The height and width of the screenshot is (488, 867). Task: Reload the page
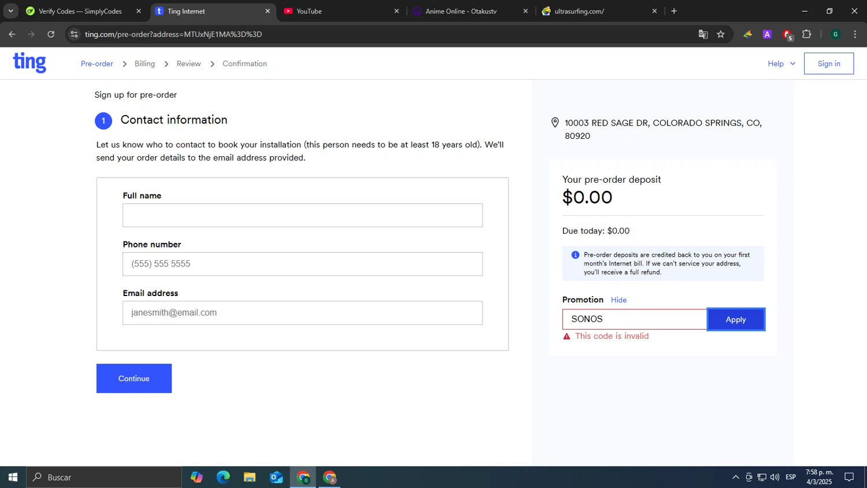pyautogui.click(x=51, y=34)
